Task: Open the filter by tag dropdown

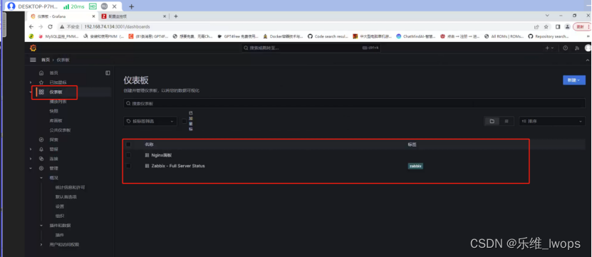Action: pyautogui.click(x=150, y=121)
